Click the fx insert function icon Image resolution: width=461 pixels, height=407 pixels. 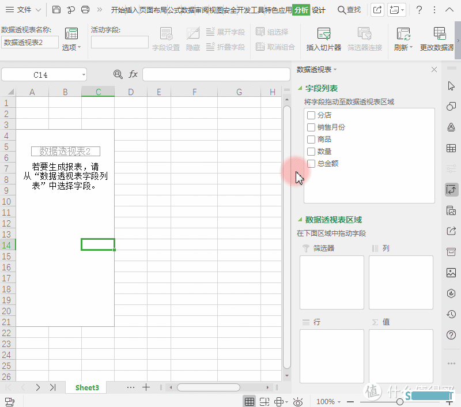click(133, 74)
